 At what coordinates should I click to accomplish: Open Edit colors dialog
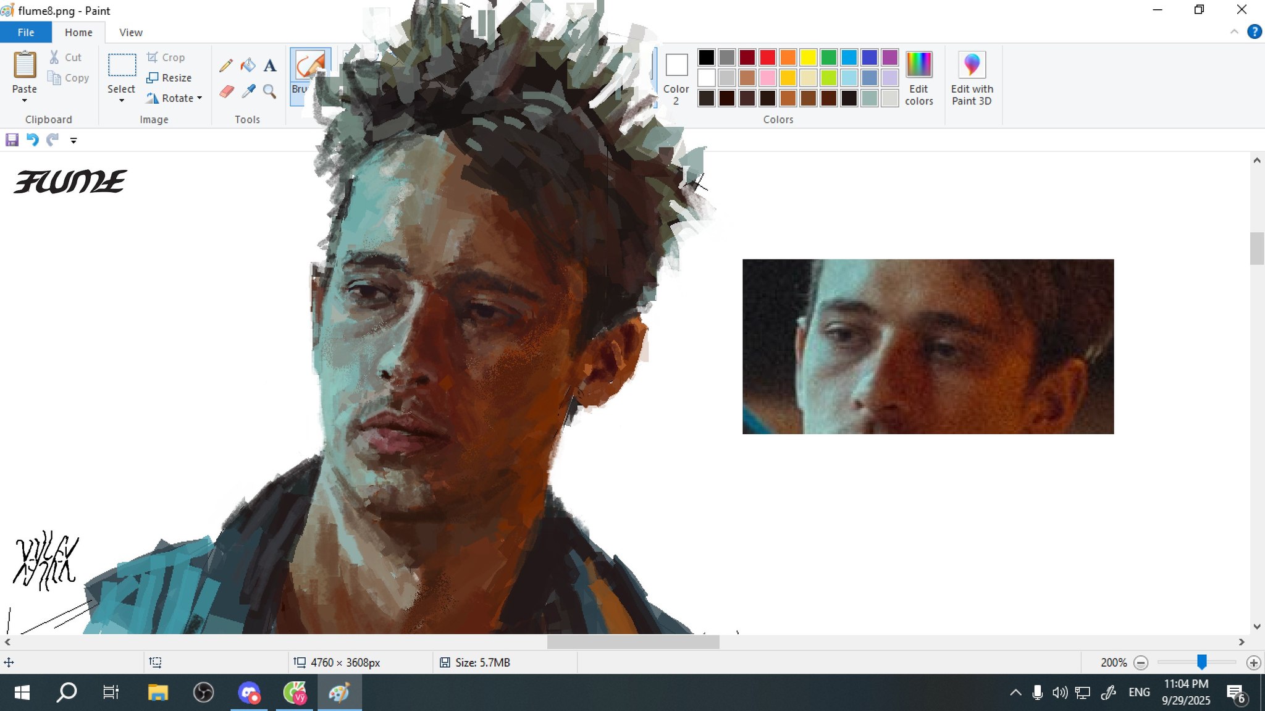point(919,78)
